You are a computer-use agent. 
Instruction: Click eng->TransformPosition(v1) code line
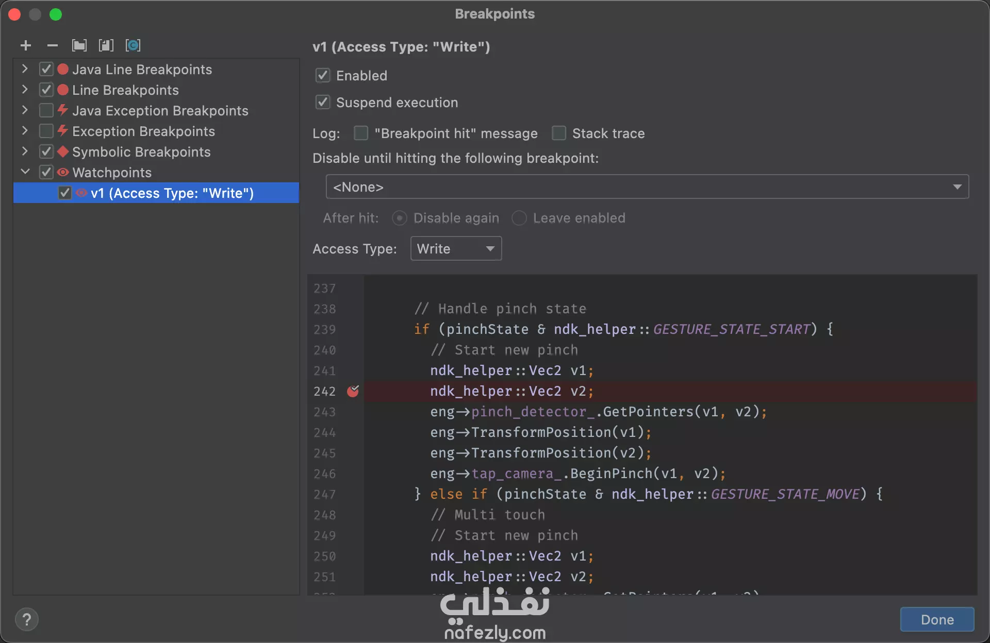tap(541, 432)
